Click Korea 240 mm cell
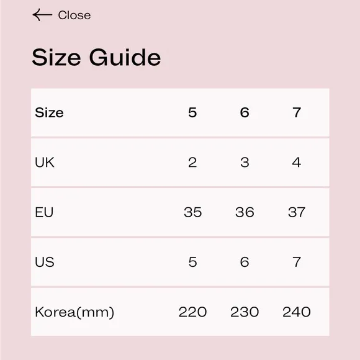 [x=297, y=312]
